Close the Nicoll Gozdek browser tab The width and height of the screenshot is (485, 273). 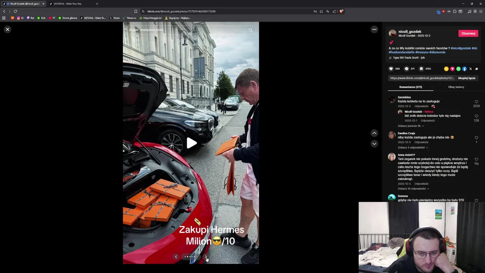tap(43, 4)
